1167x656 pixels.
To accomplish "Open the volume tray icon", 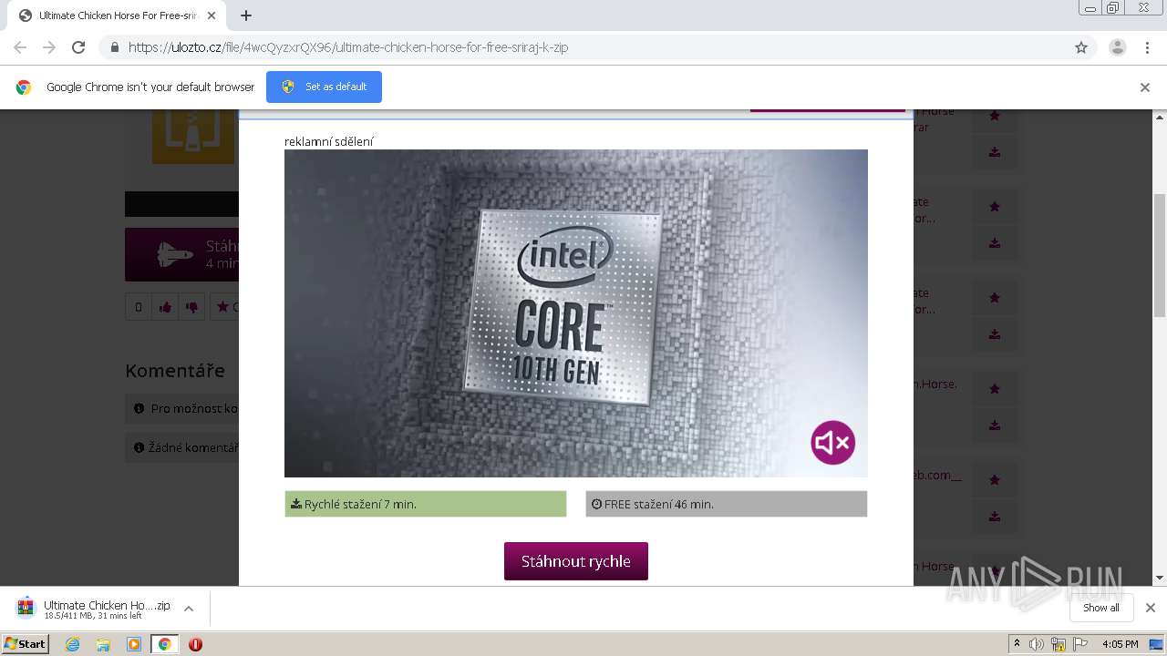I will [x=1037, y=644].
